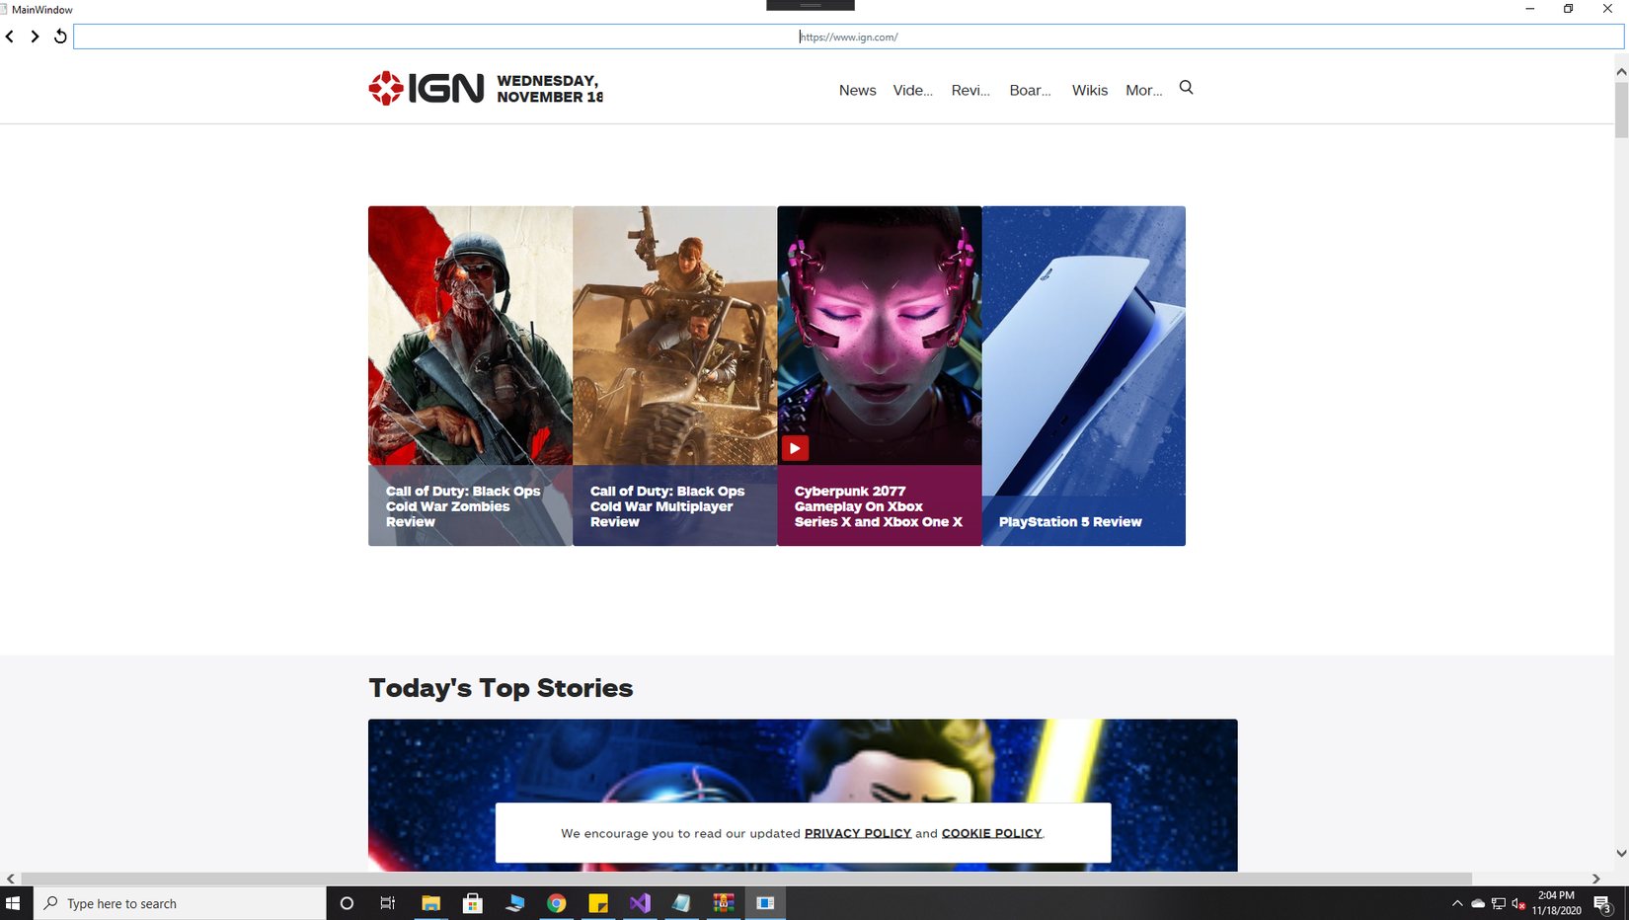Go back using the browser back arrow
The width and height of the screenshot is (1629, 920).
(x=10, y=37)
